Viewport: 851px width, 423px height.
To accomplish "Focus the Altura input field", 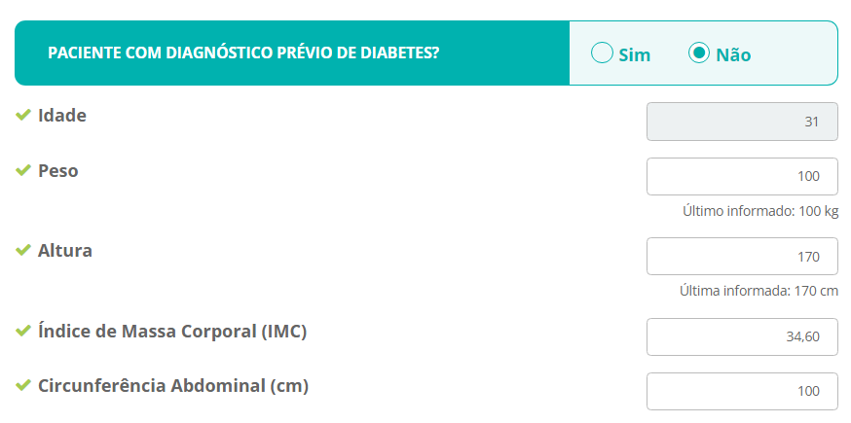I will (x=742, y=257).
